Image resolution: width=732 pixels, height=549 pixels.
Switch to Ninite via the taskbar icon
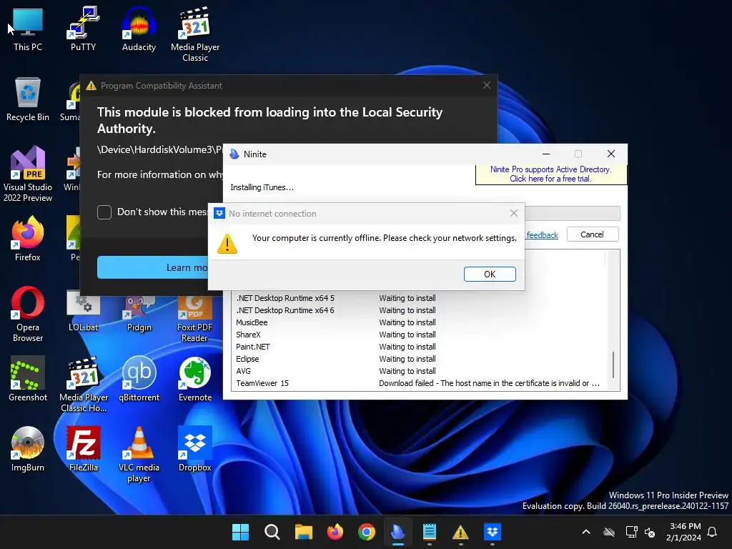click(x=397, y=532)
